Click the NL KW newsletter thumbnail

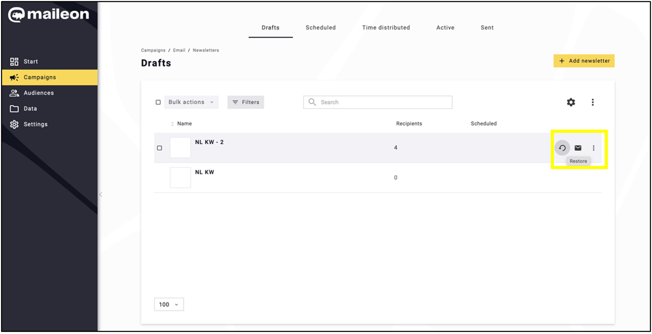click(180, 177)
